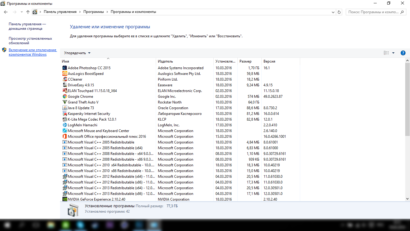The image size is (410, 231).
Task: Click the Kaspersky Internet Security icon
Action: [65, 114]
